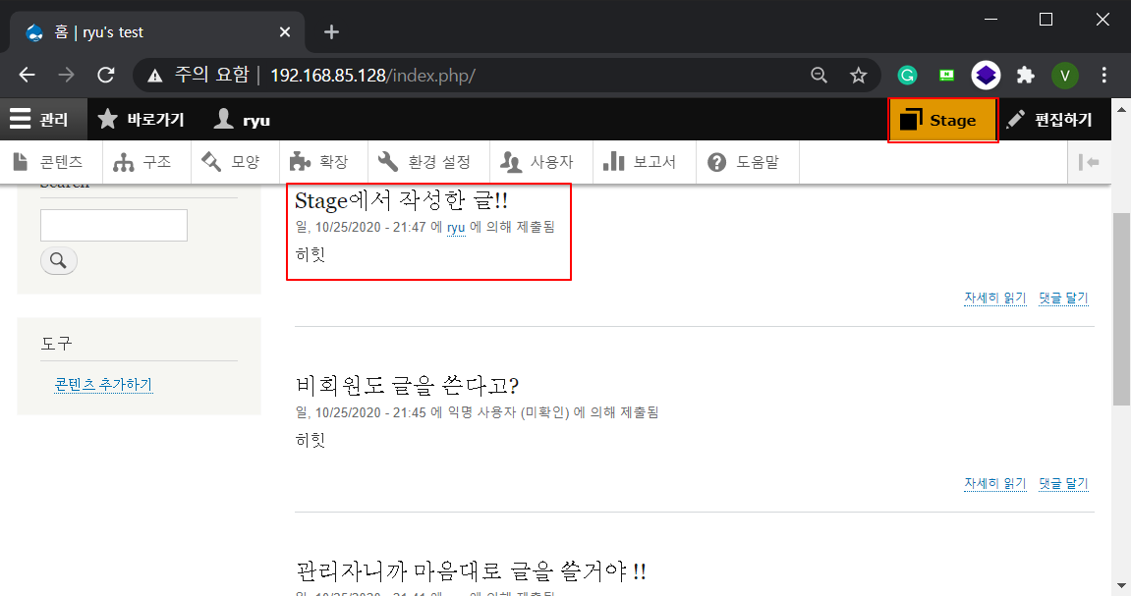Open post 관리자니까 마음대로 글을 쓸거야
The image size is (1131, 596).
coord(471,571)
